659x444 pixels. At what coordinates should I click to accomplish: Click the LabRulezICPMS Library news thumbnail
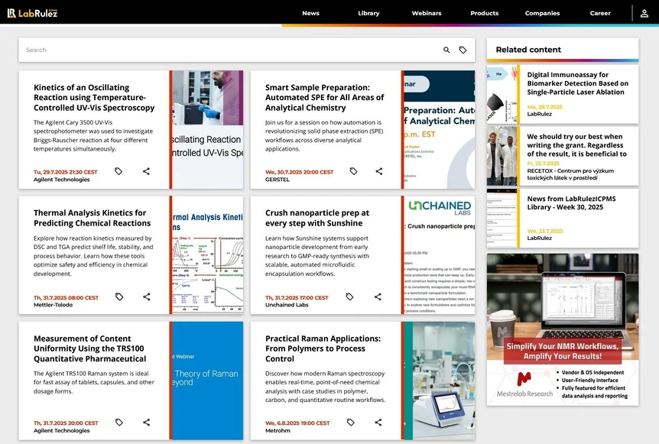[x=502, y=218]
